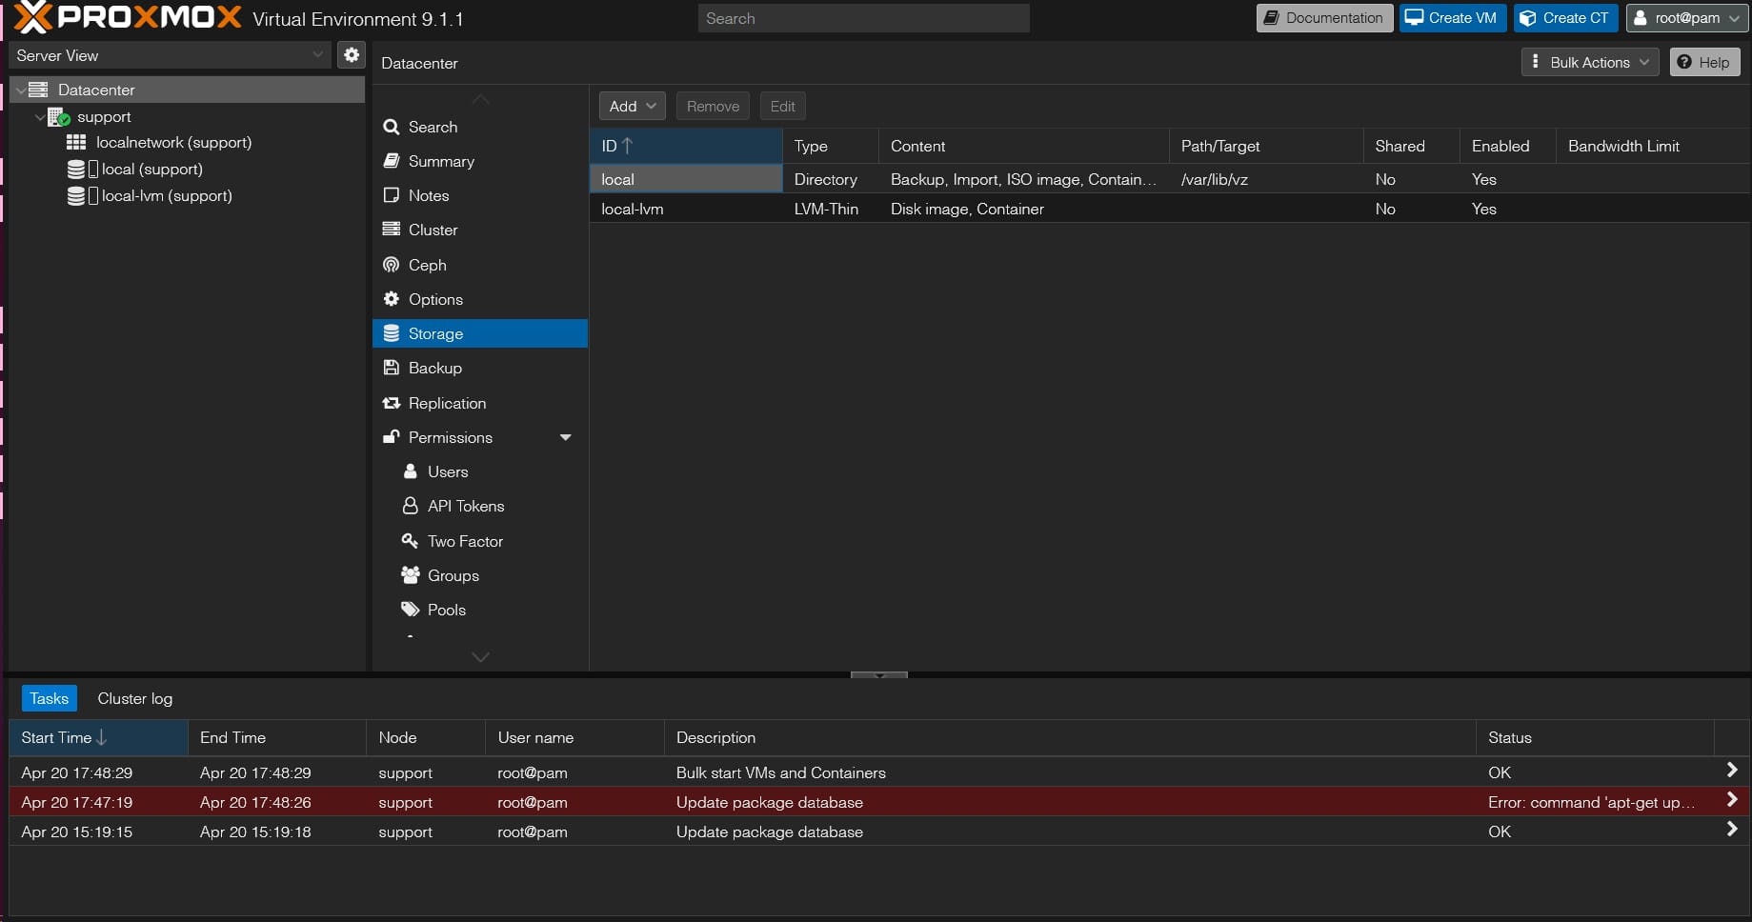The height and width of the screenshot is (922, 1752).
Task: Collapse the Datacenter tree node
Action: (21, 90)
